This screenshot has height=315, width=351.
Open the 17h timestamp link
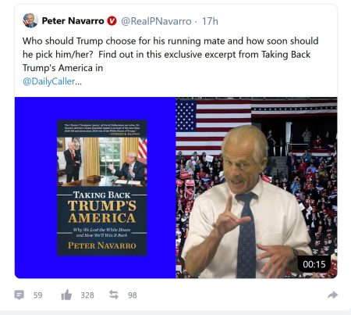point(210,21)
